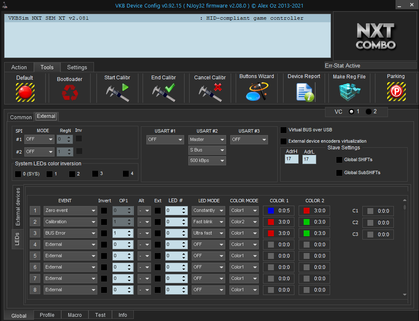Viewport: 419px width, 321px height.
Task: Abort calibration via the Cancel Calibr icon
Action: [x=210, y=92]
